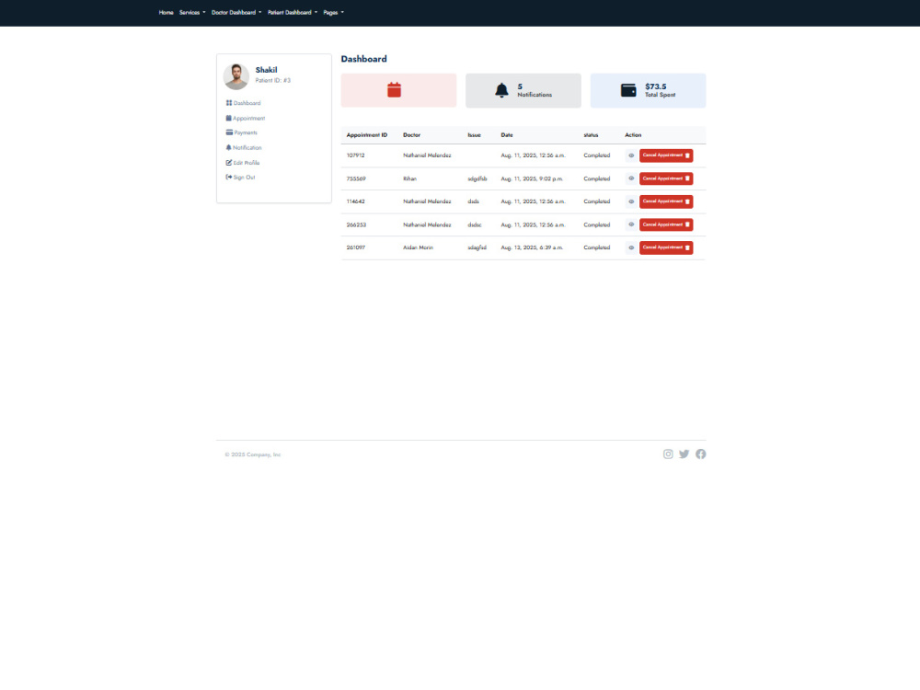Click 'Nathaniel Melendez' in appointment 107912 row

[x=427, y=155]
